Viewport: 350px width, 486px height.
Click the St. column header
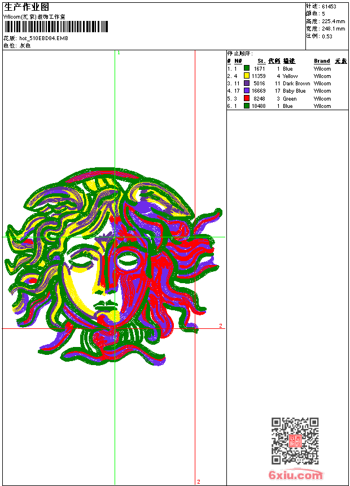pyautogui.click(x=261, y=61)
